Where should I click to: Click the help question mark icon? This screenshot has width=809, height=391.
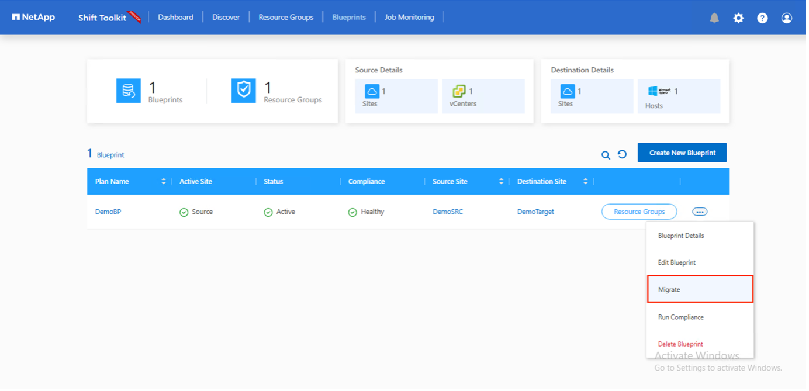click(x=762, y=18)
